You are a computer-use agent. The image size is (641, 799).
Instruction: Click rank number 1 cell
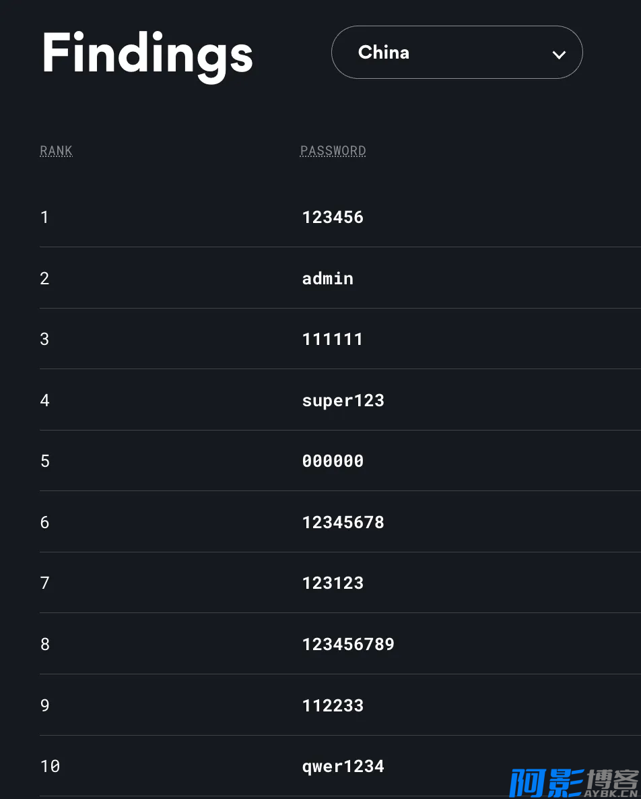pos(45,218)
